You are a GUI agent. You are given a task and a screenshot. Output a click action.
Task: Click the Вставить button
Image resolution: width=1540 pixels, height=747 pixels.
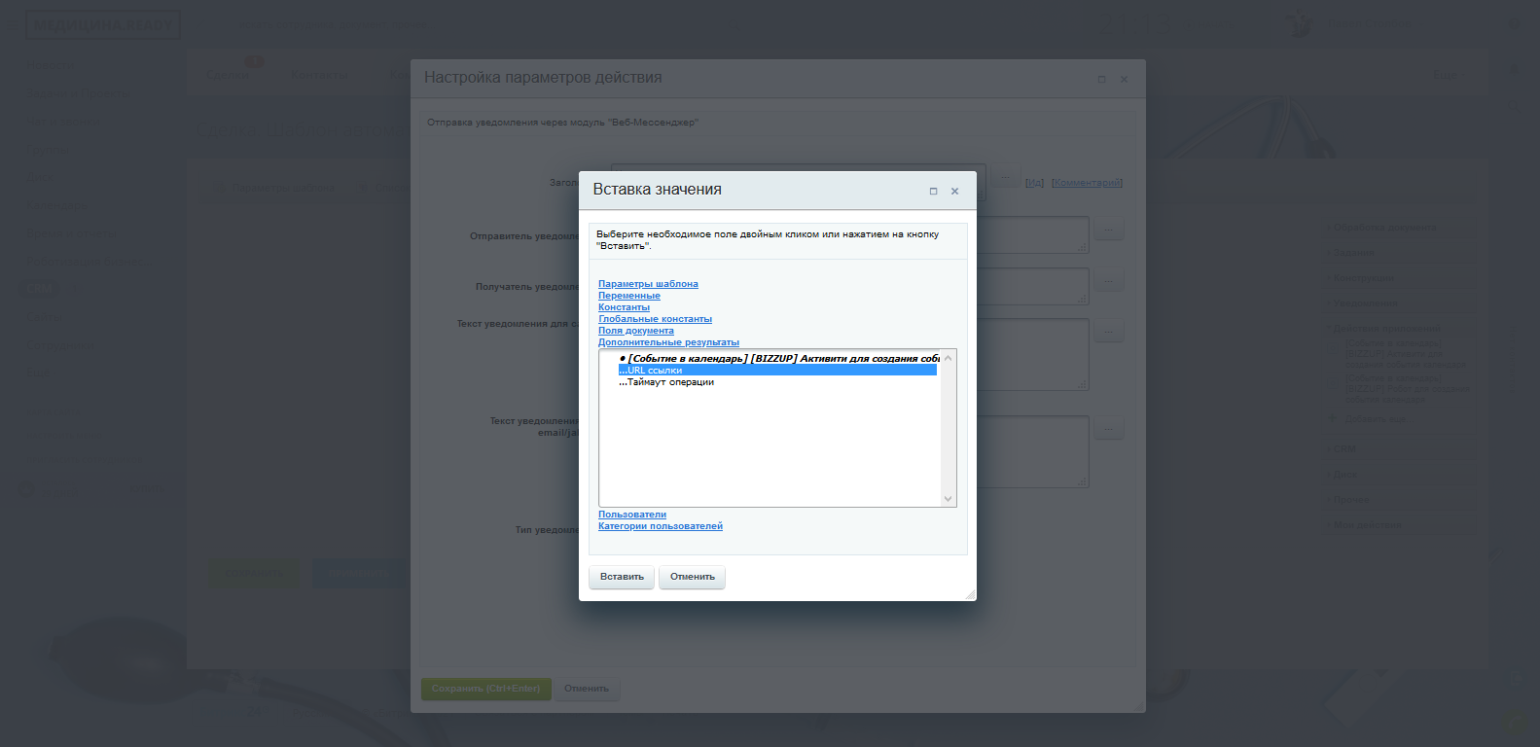(622, 577)
